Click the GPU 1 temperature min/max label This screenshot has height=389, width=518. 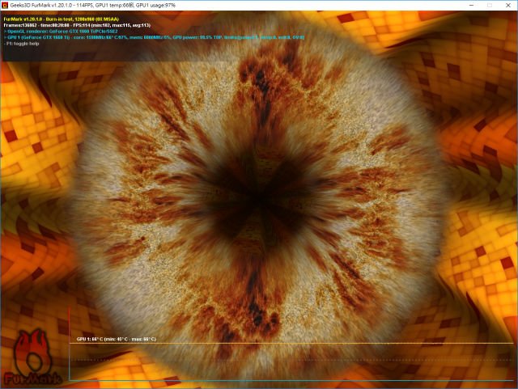(x=117, y=339)
